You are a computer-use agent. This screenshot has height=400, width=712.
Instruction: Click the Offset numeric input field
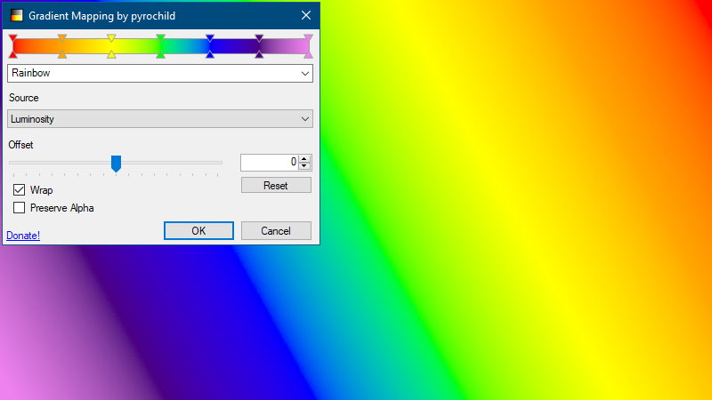coord(270,162)
